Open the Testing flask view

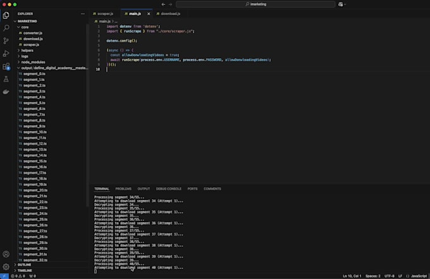[x=6, y=79]
